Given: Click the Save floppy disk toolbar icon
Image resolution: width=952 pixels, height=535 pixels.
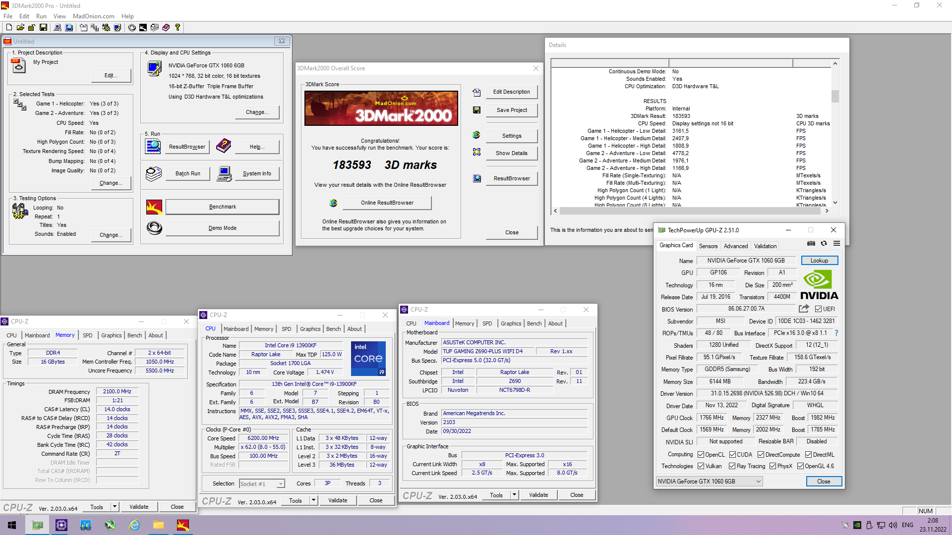Looking at the screenshot, I should click(43, 28).
